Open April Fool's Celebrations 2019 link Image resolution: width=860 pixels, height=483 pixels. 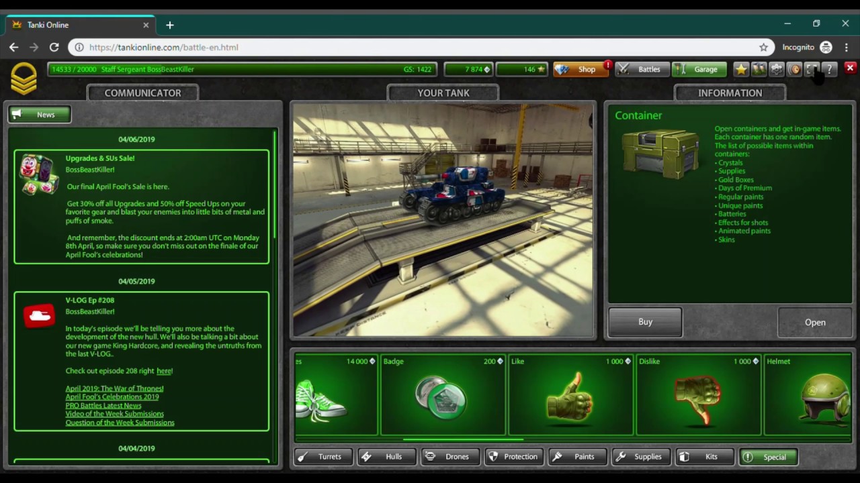tap(112, 397)
